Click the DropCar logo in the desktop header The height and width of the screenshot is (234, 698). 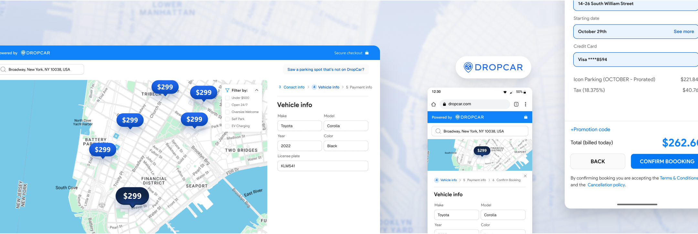tap(36, 53)
